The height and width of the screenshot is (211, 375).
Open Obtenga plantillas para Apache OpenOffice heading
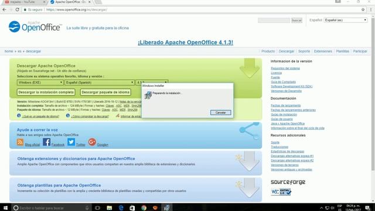(59, 185)
